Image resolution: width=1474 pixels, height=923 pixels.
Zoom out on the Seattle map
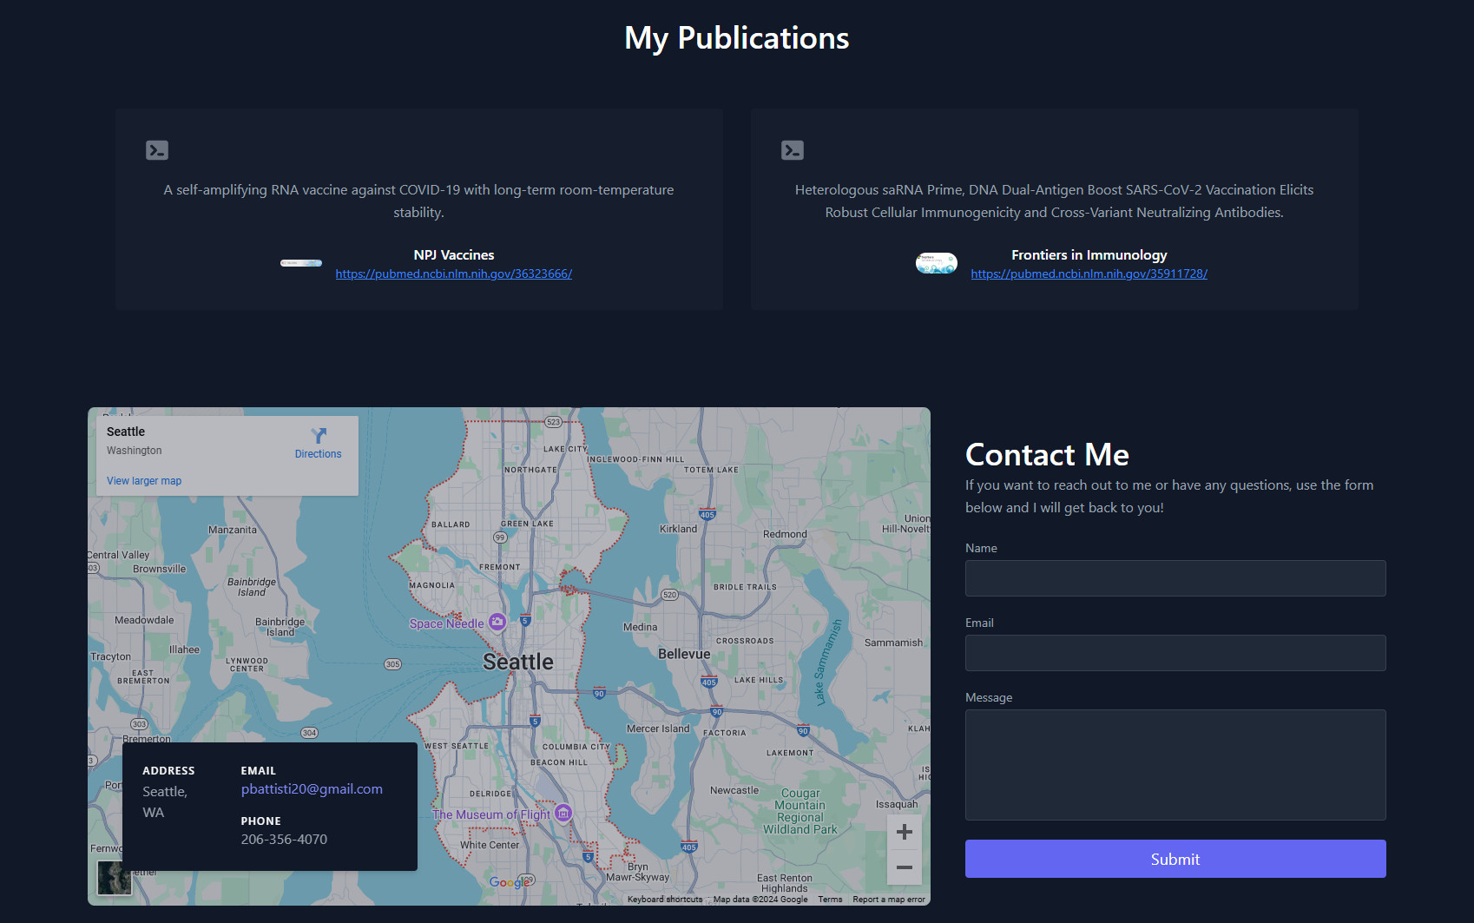click(904, 867)
